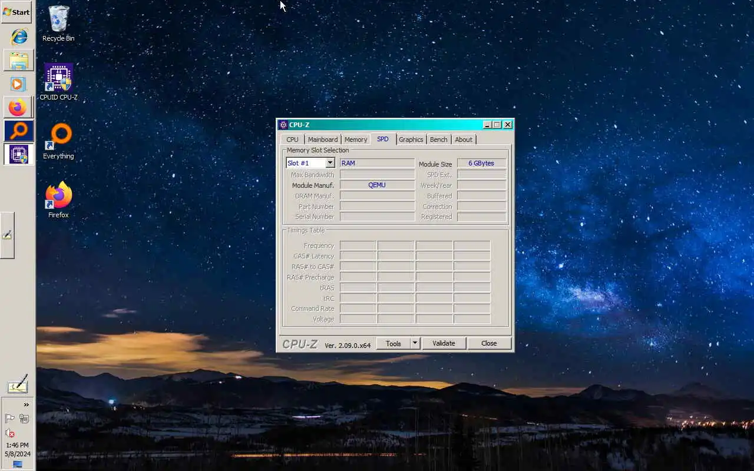Click the Module Size label

tap(435, 164)
